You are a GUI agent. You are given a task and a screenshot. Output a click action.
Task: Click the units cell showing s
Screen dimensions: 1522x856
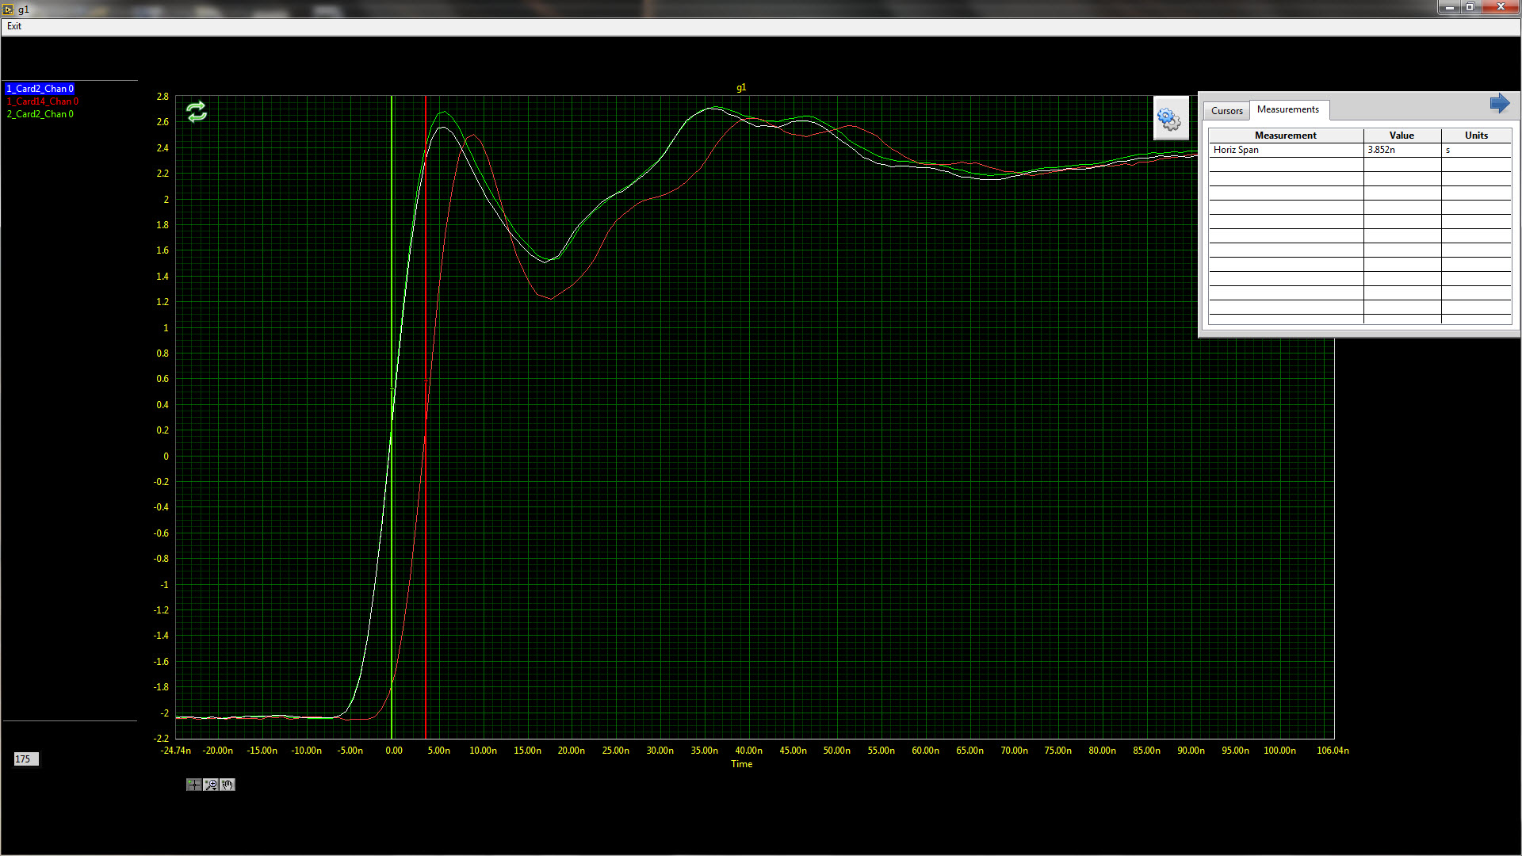[1476, 150]
